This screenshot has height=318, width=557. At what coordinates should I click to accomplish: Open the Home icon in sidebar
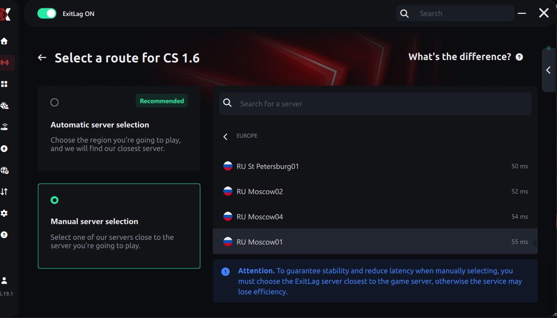click(x=4, y=41)
